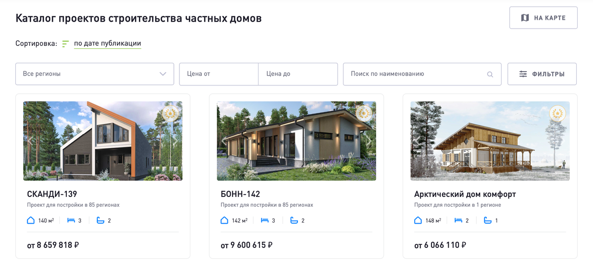Viewport: 593px width, 269px height.
Task: Open the Арктический дом комфорт house thumbnail
Action: (490, 141)
